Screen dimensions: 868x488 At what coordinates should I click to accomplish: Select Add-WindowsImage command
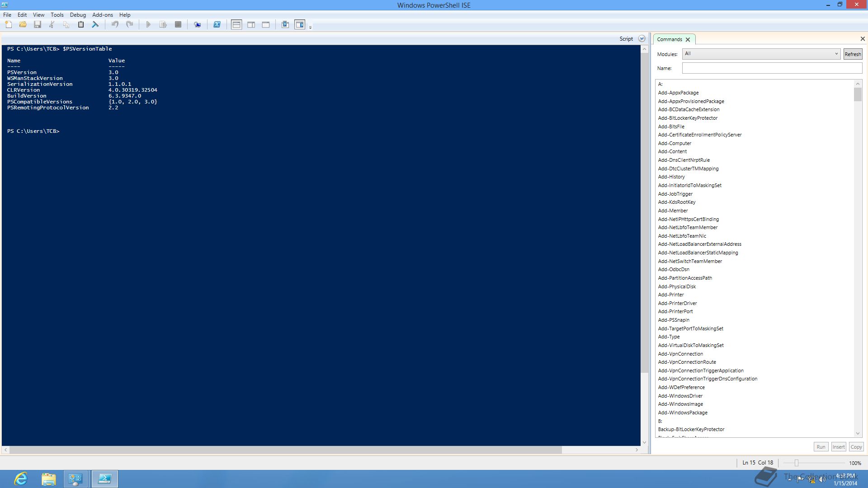click(680, 404)
